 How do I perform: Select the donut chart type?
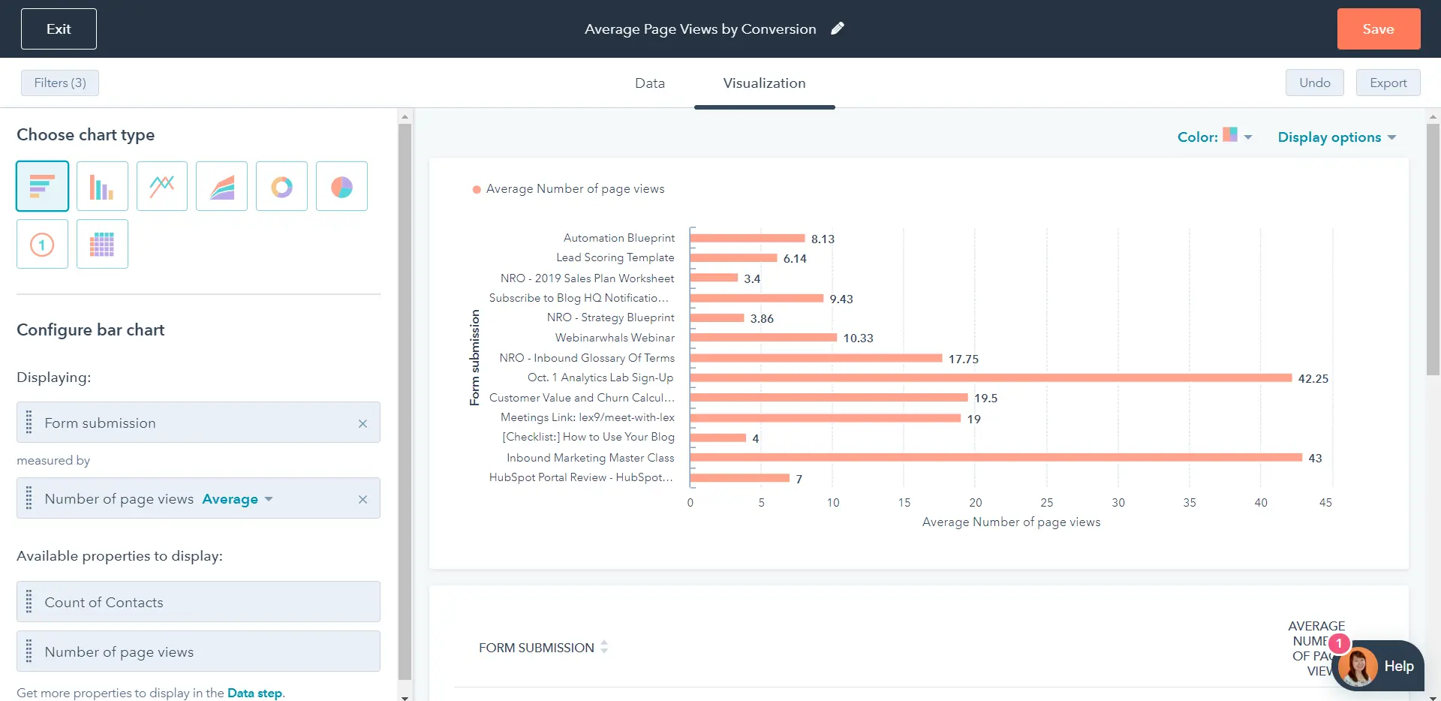pyautogui.click(x=281, y=185)
